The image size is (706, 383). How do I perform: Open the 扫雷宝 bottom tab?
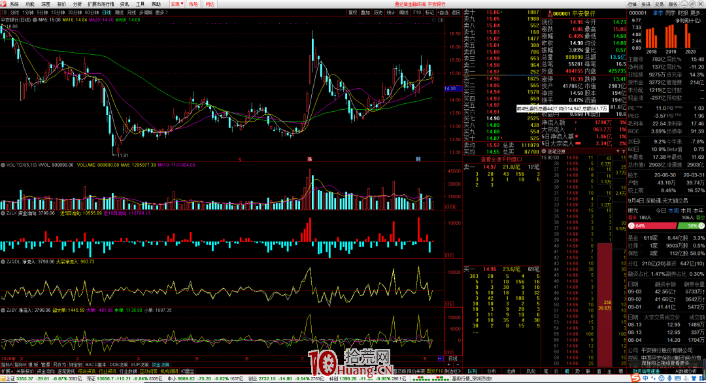[188, 371]
